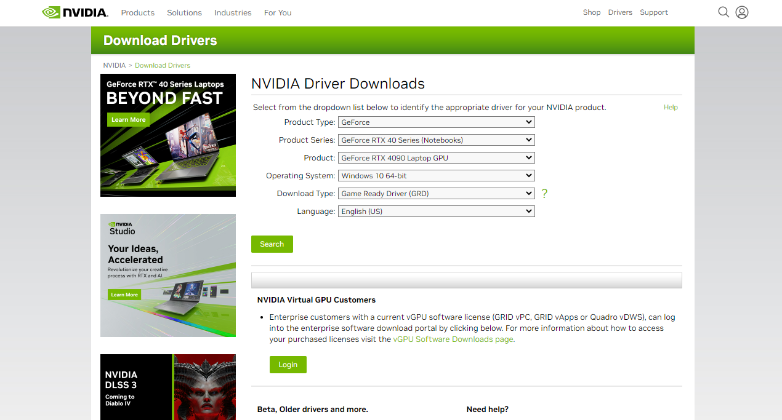
Task: Select Drivers in the header navigation
Action: click(x=619, y=12)
